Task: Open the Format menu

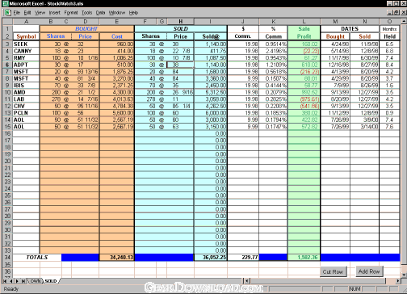Action: click(71, 13)
